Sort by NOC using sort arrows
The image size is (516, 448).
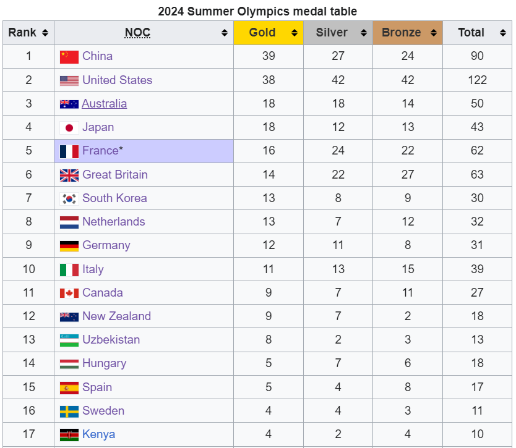(225, 33)
